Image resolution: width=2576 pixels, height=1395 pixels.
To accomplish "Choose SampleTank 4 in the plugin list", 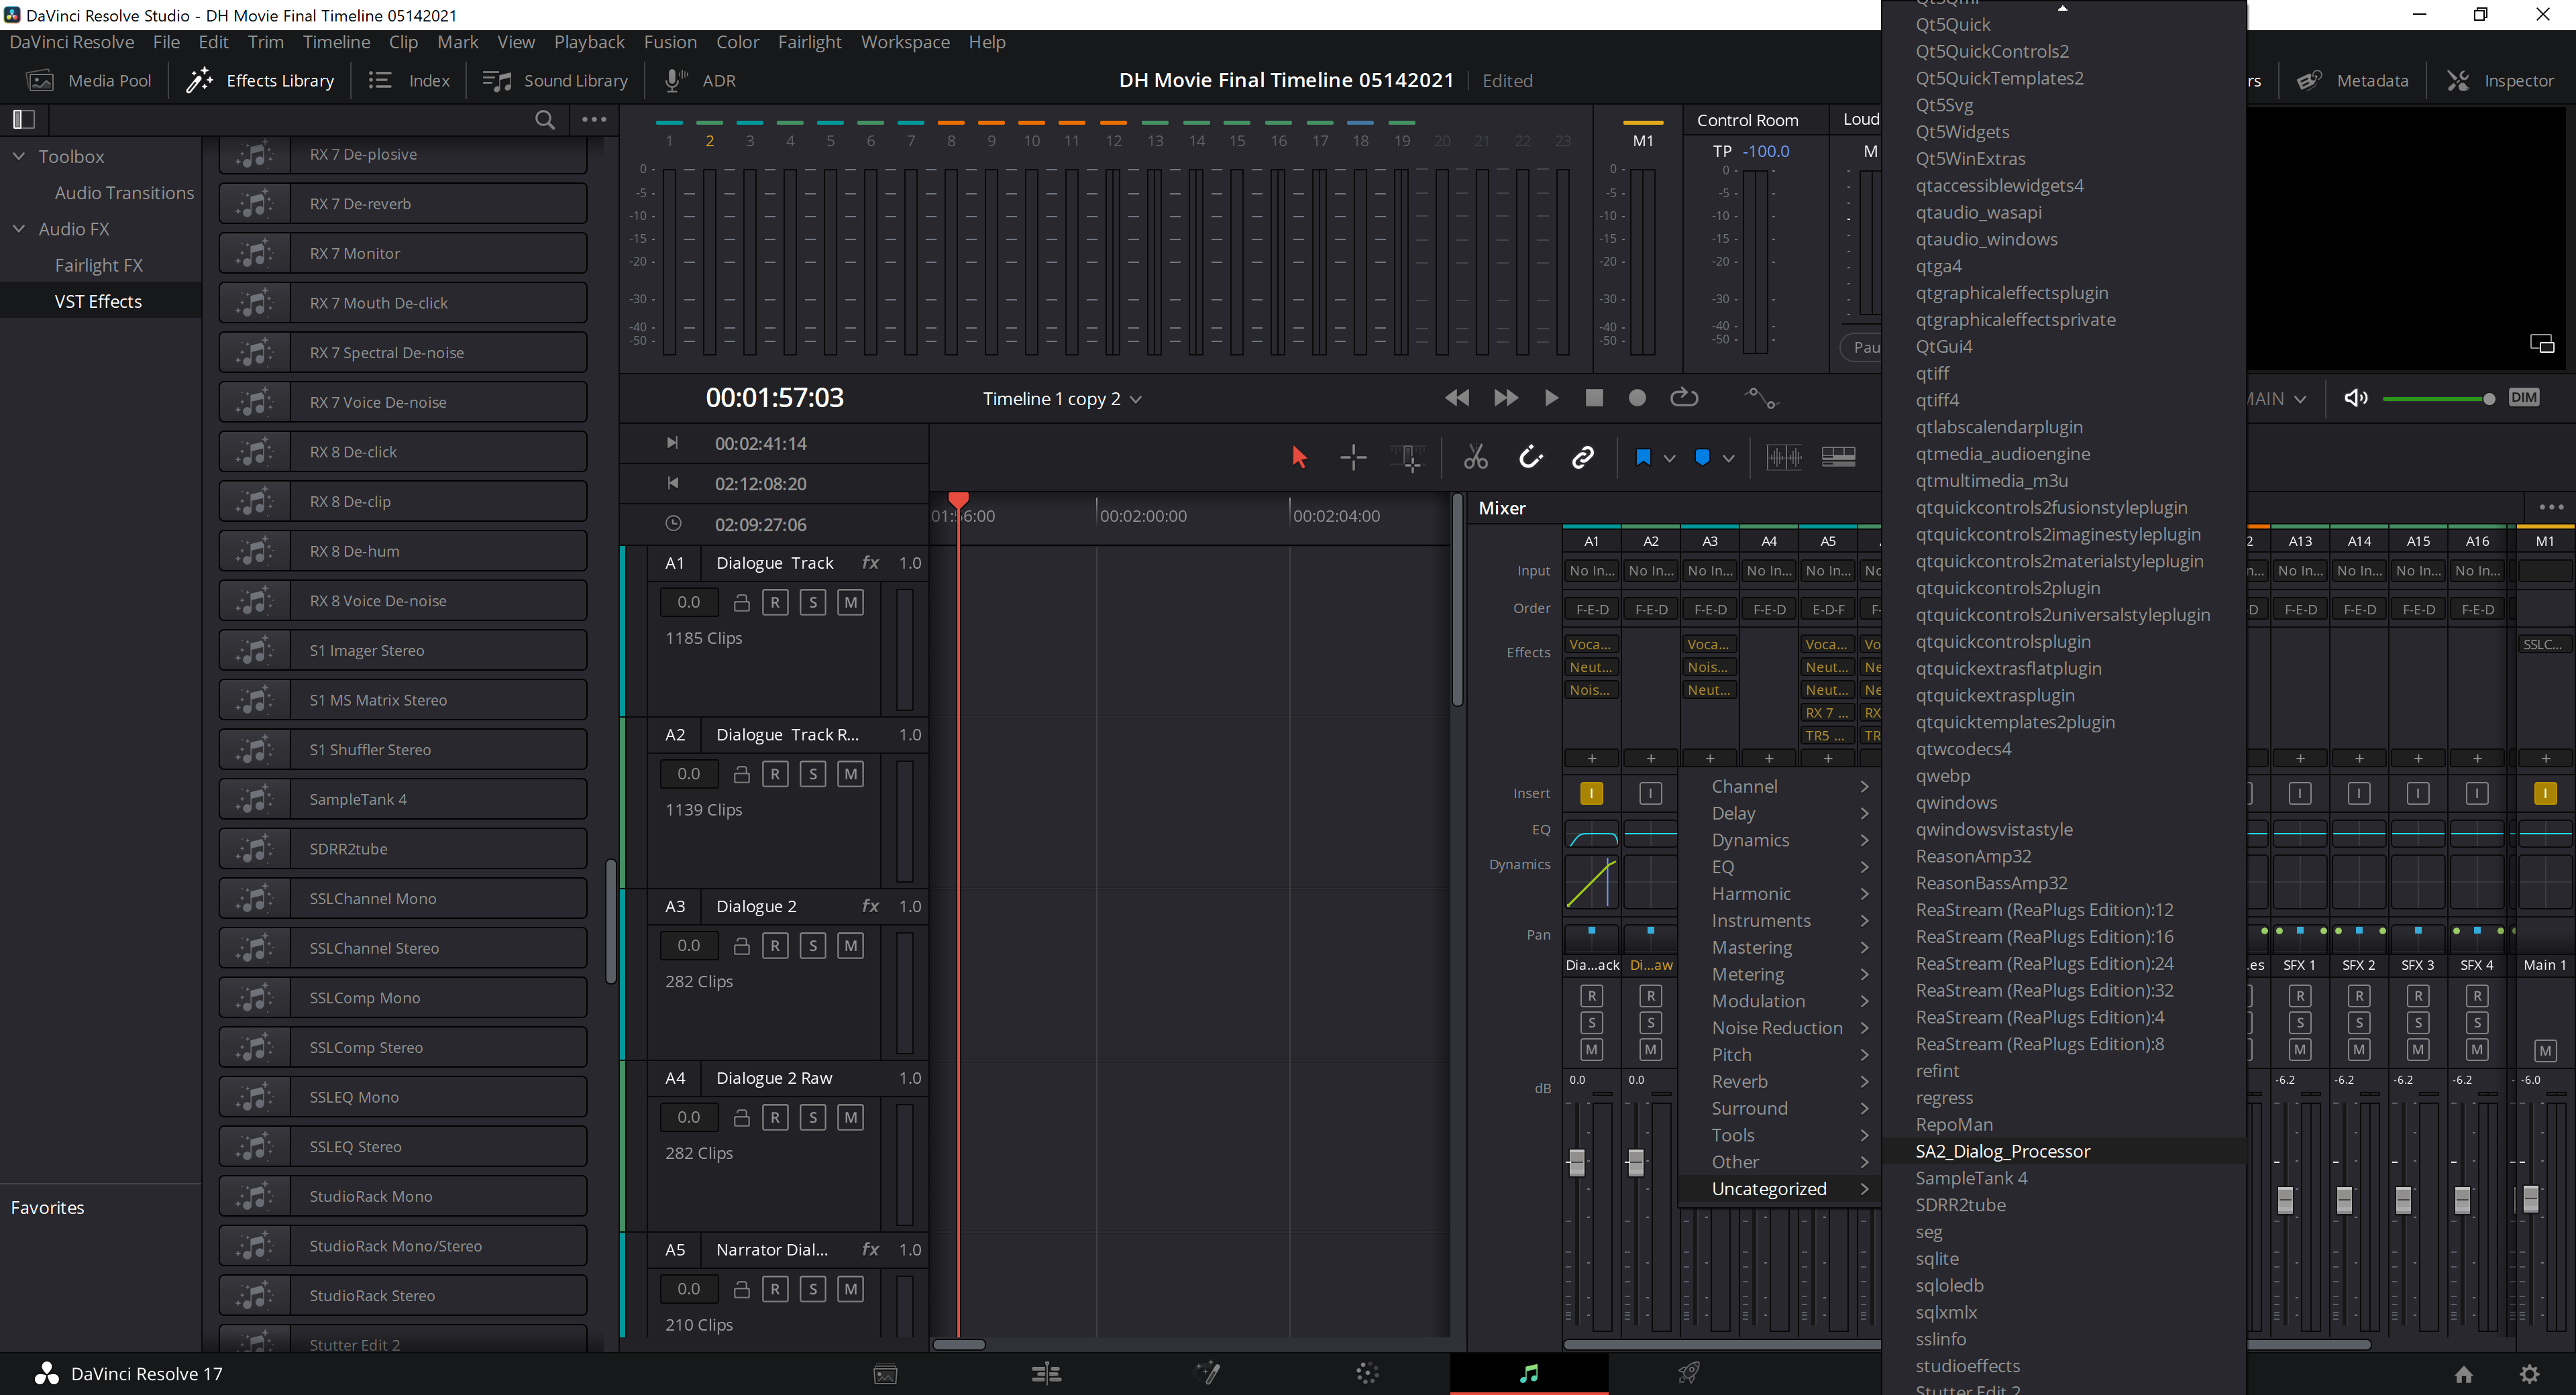I will click(2064, 1178).
